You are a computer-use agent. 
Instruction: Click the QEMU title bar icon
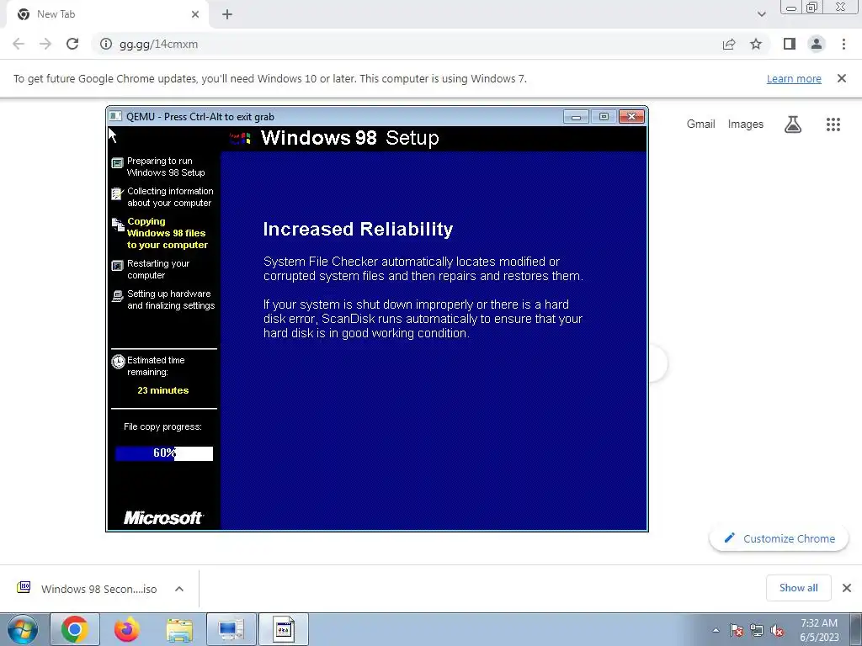point(115,116)
